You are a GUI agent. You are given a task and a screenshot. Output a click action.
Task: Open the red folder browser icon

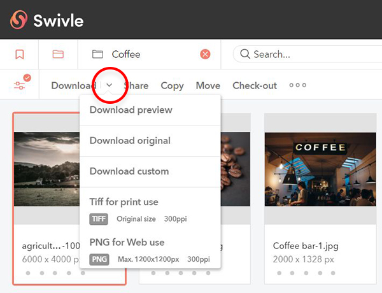tap(58, 54)
